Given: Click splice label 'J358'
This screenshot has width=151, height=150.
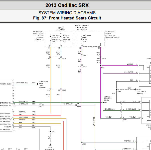Looking at the screenshot, I should [85, 56].
